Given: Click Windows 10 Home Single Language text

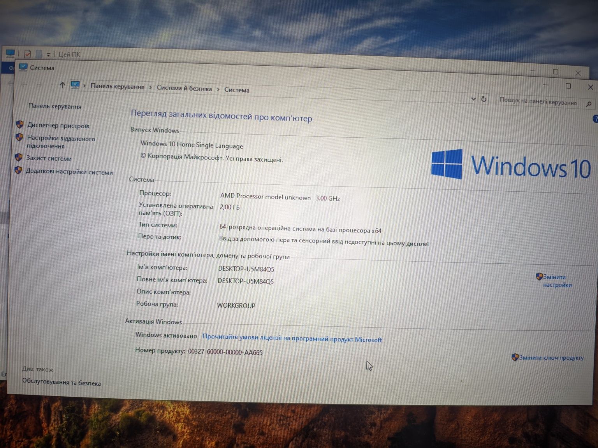Looking at the screenshot, I should coord(192,144).
